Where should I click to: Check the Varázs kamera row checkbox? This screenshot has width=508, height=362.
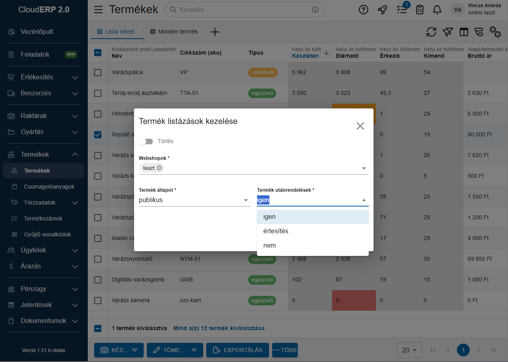(98, 301)
